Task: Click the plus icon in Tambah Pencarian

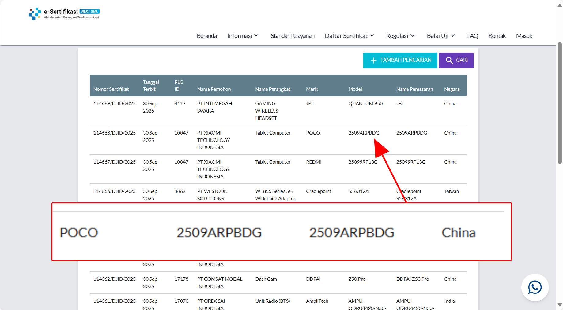Action: (x=373, y=61)
